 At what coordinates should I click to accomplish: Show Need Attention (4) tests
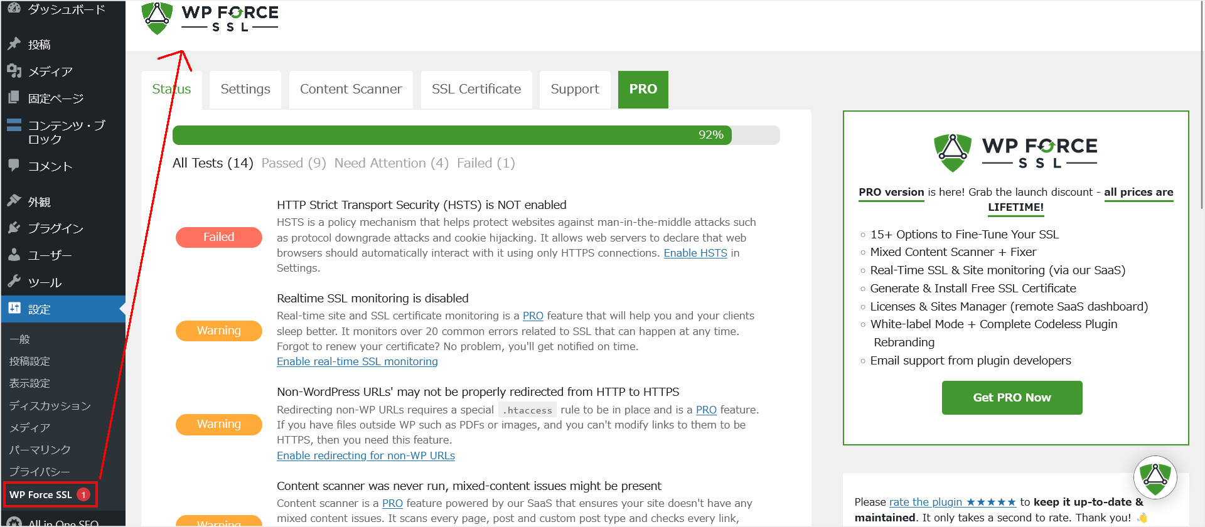click(x=391, y=163)
